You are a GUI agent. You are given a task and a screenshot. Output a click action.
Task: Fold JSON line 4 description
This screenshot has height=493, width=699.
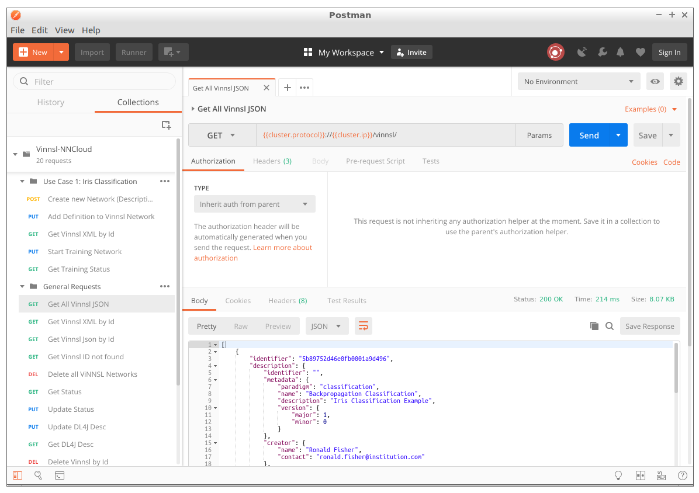(216, 366)
